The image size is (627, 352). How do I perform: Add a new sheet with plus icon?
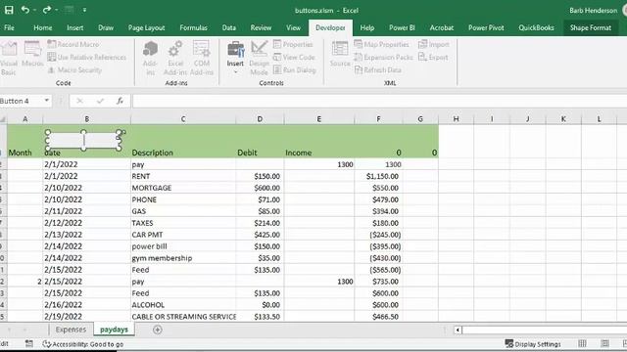pyautogui.click(x=157, y=330)
